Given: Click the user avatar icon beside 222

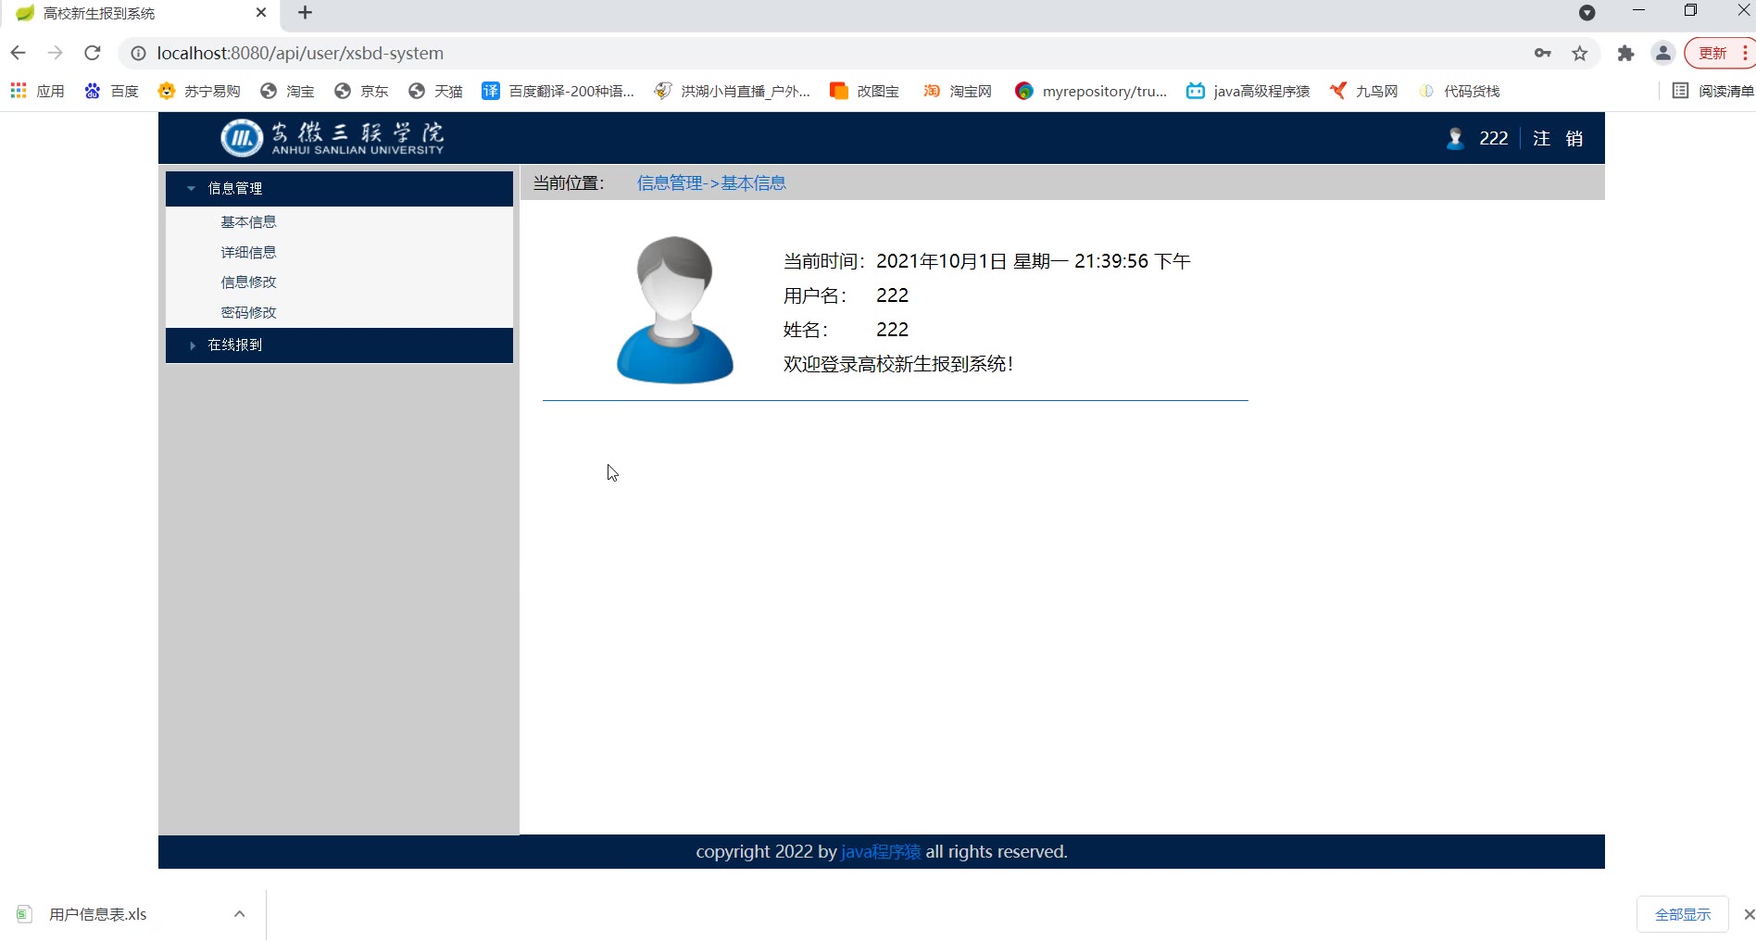Looking at the screenshot, I should (1455, 138).
